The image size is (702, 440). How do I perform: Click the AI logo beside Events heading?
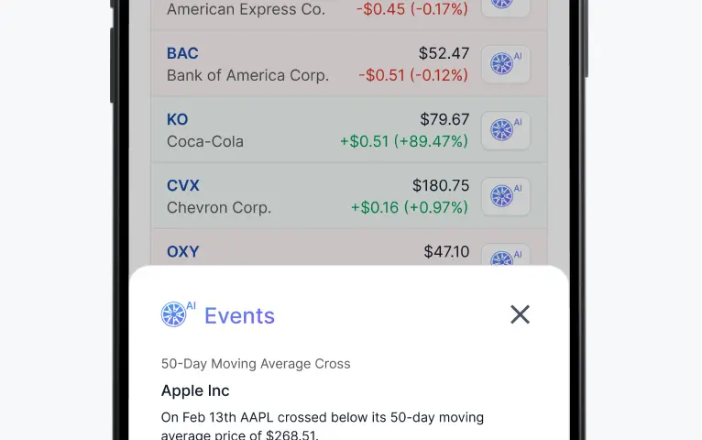pyautogui.click(x=178, y=313)
